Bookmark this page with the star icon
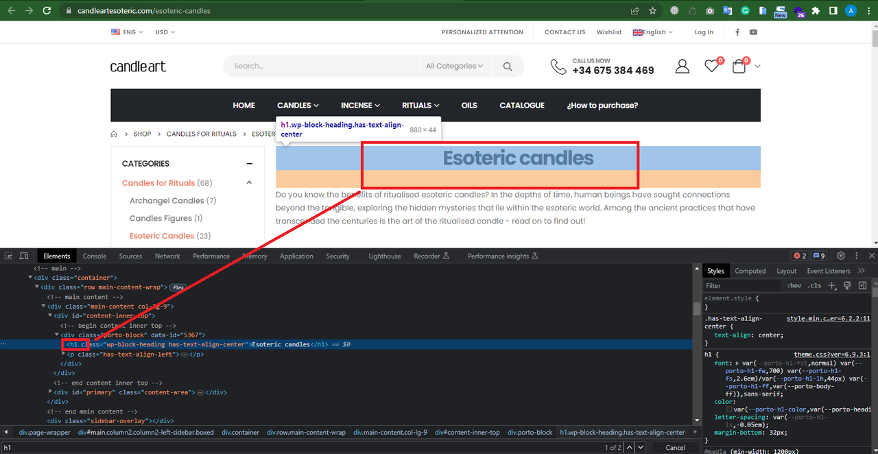 653,11
